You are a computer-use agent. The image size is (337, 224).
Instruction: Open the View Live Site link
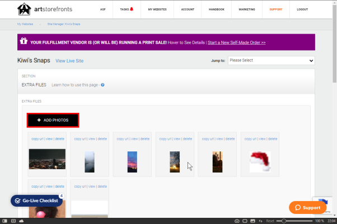click(69, 61)
